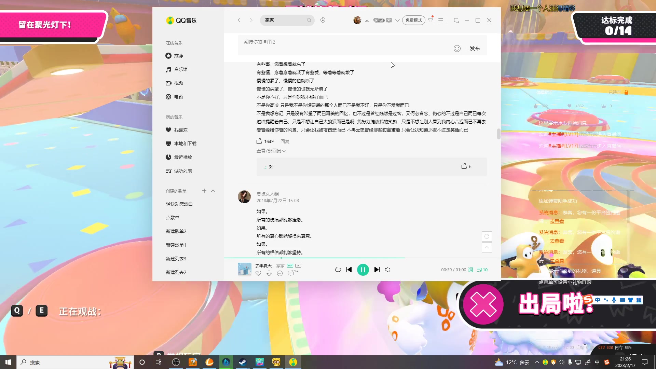This screenshot has width=656, height=369.
Task: Open the playlist 新建歌单2
Action: pyautogui.click(x=176, y=231)
